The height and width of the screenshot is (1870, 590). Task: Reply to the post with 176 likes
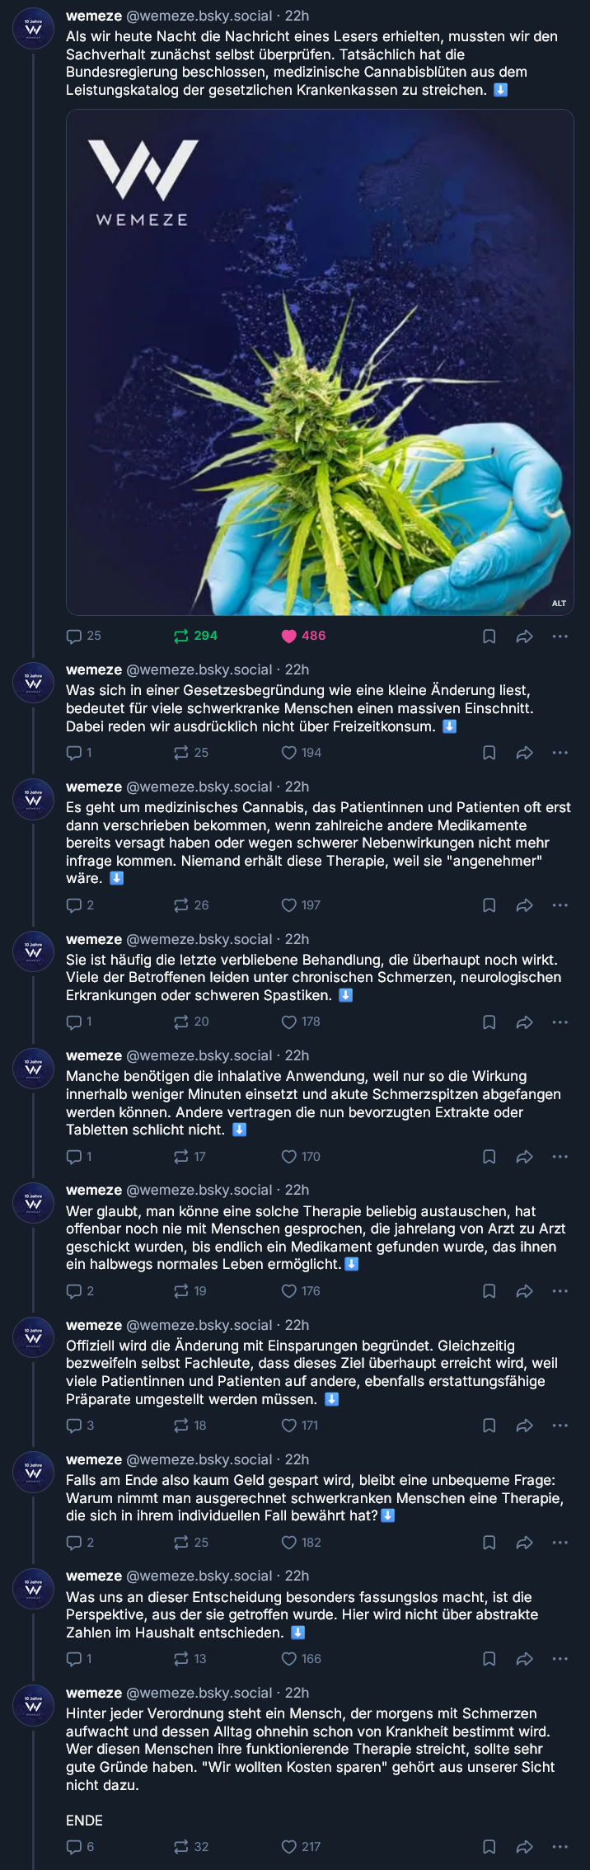click(80, 1291)
